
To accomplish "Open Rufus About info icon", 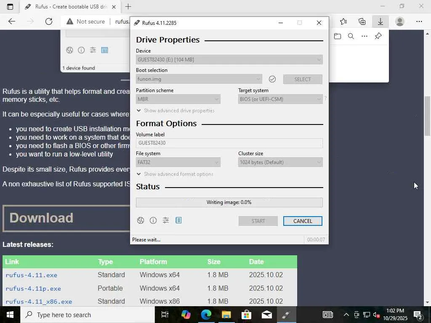I will 153,220.
